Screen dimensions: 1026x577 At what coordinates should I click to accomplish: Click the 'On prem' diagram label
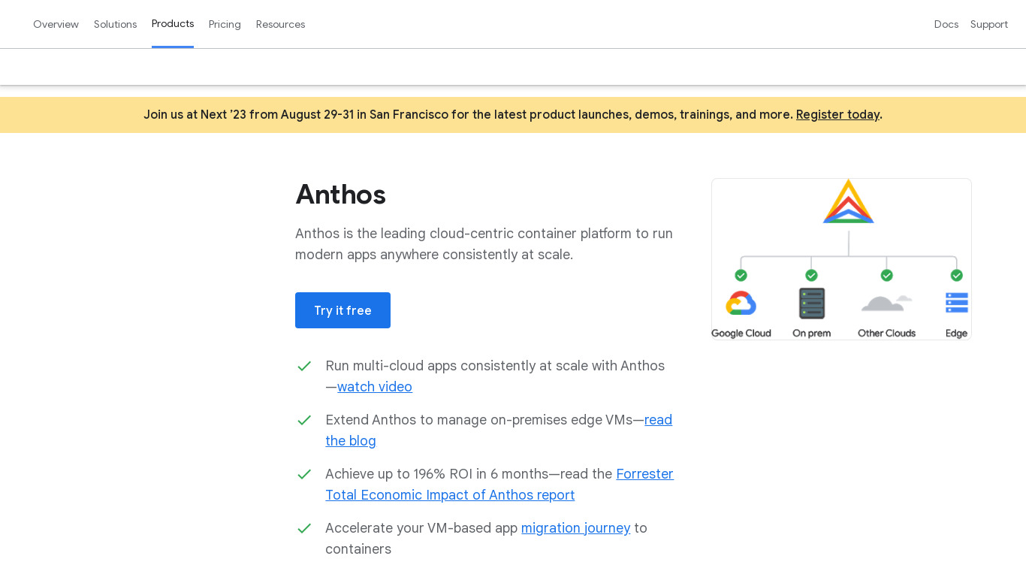pyautogui.click(x=811, y=333)
